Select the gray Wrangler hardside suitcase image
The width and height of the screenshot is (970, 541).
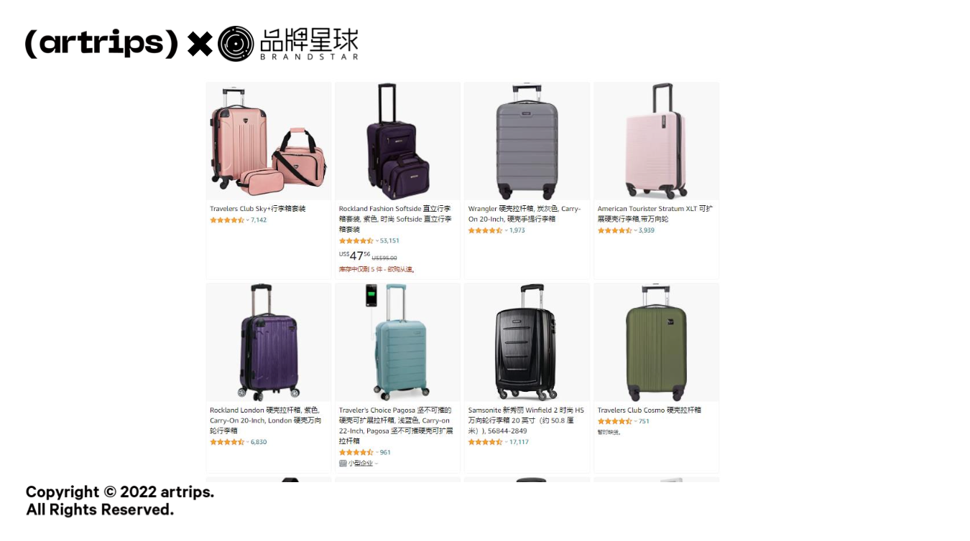pyautogui.click(x=527, y=141)
